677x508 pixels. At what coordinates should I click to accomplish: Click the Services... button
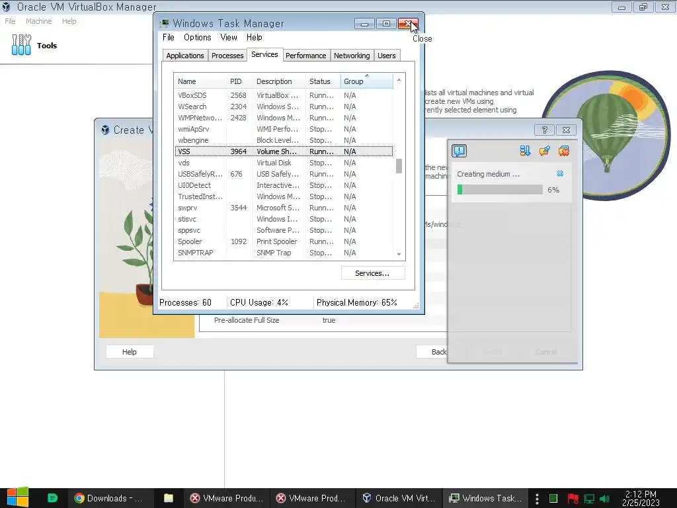click(x=373, y=273)
